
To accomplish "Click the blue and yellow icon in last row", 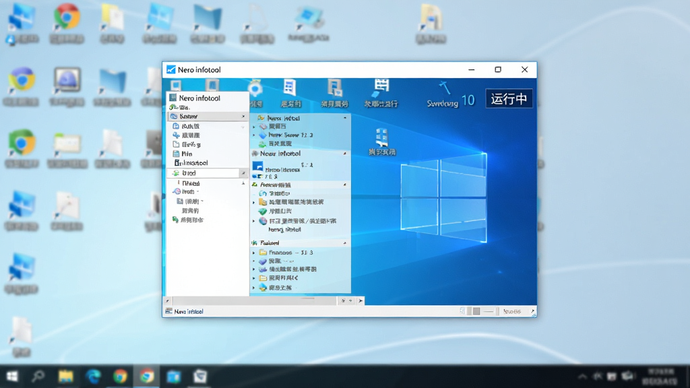I will coord(263,287).
